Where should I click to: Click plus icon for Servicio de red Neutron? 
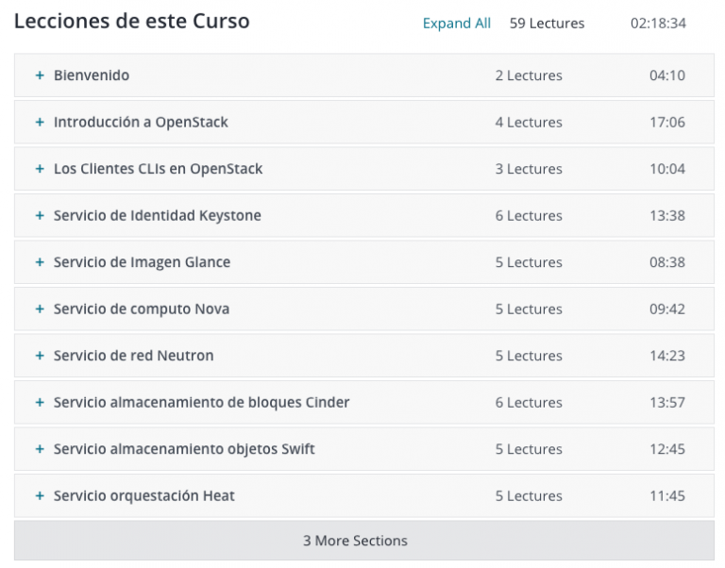40,356
